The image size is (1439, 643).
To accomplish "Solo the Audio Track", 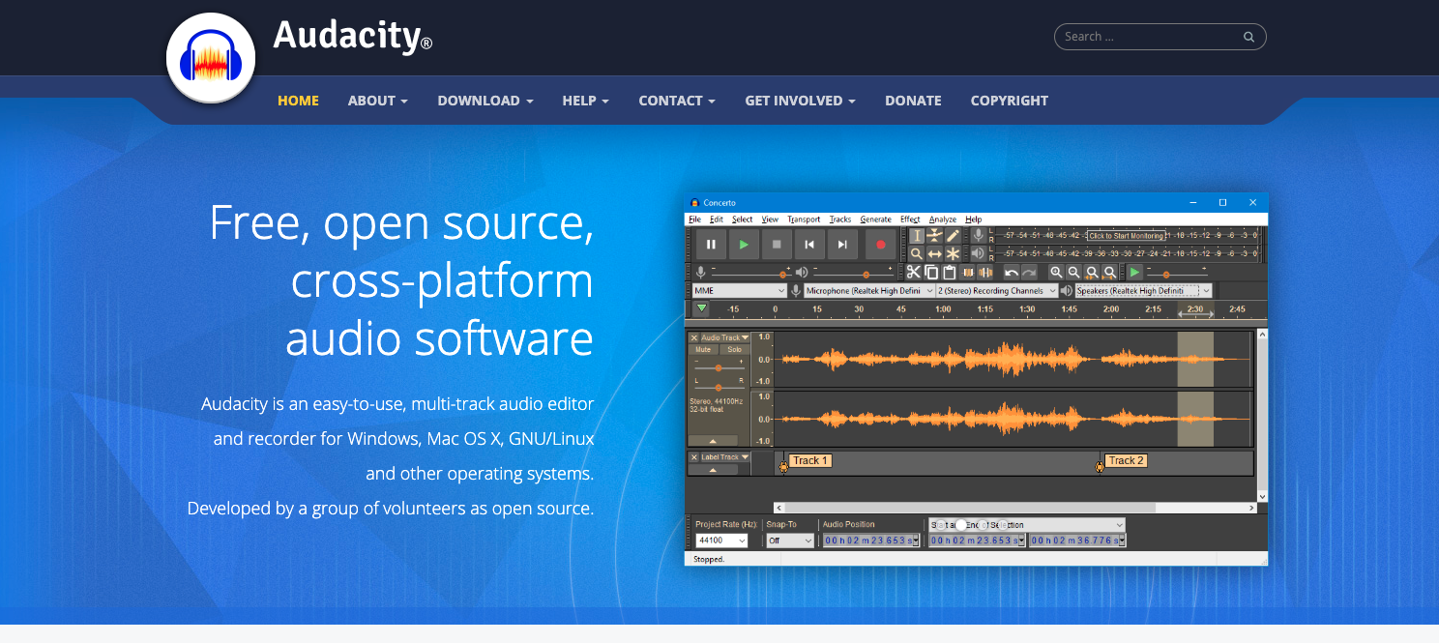I will [735, 349].
